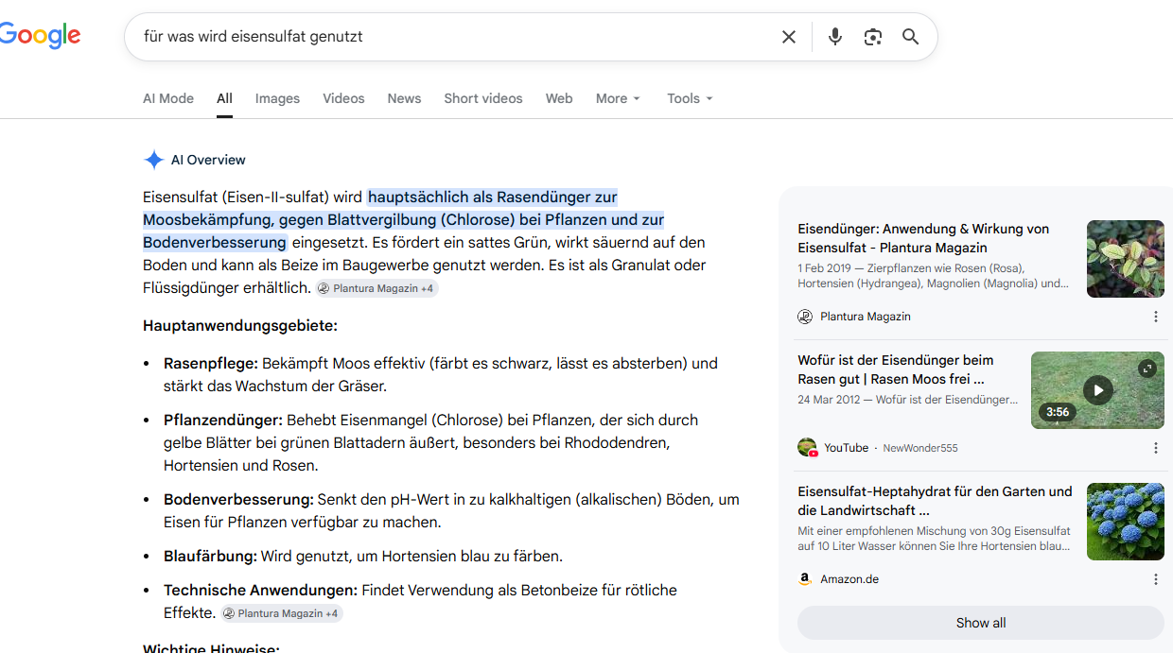Expand the video preview icon
Image resolution: width=1173 pixels, height=653 pixels.
point(1147,369)
